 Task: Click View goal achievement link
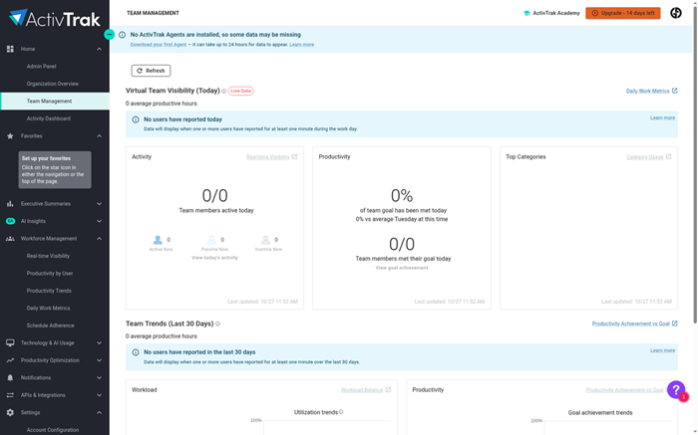tap(402, 268)
